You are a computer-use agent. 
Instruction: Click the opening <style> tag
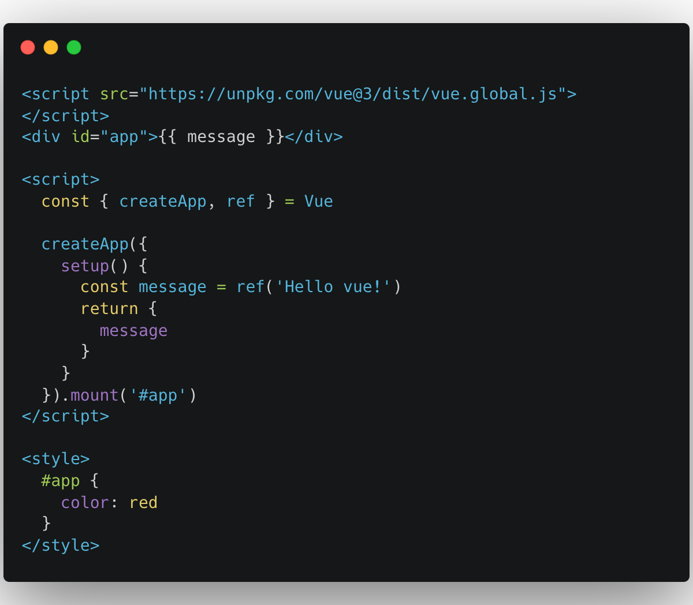click(x=55, y=459)
